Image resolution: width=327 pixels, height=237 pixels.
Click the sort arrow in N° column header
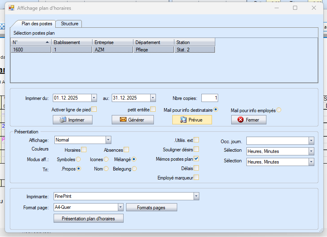(47, 42)
